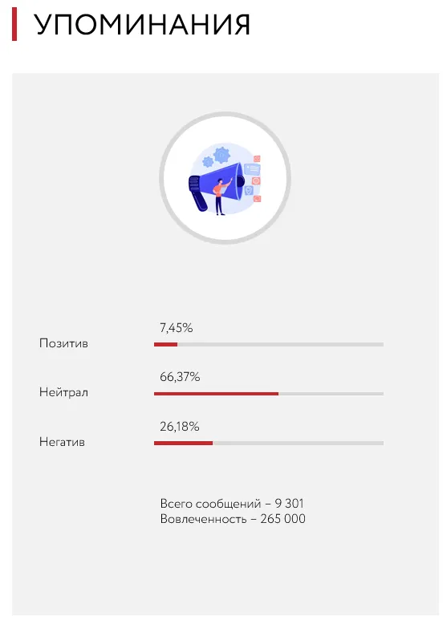The height and width of the screenshot is (620, 447).
Task: Click the bottom pink notification tile
Action: pos(257,198)
